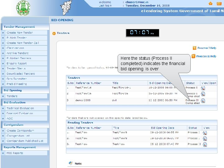Click the Tamil Nadu map image
The image size is (224, 168).
[x=66, y=7]
